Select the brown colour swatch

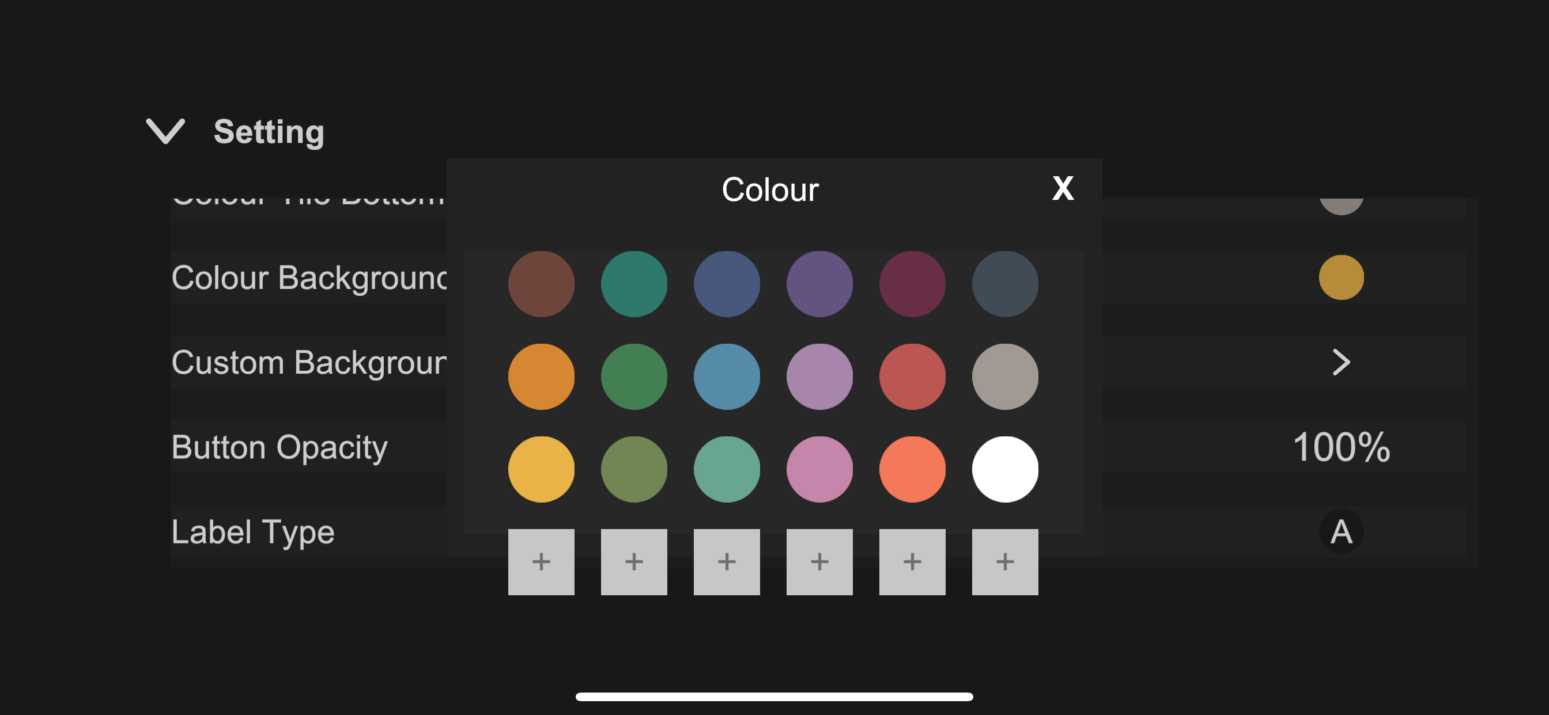(x=541, y=284)
